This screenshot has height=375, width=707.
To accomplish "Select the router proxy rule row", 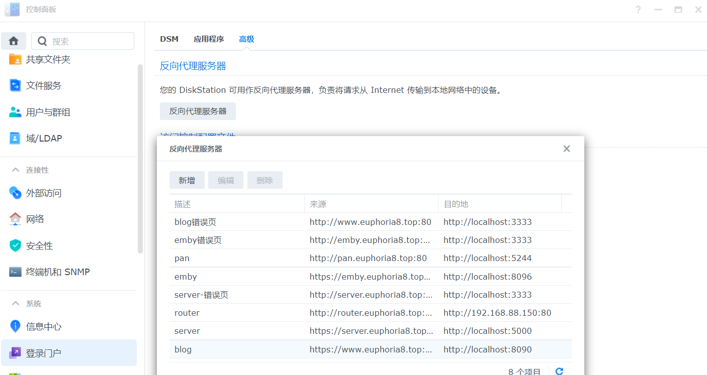I will tap(370, 313).
